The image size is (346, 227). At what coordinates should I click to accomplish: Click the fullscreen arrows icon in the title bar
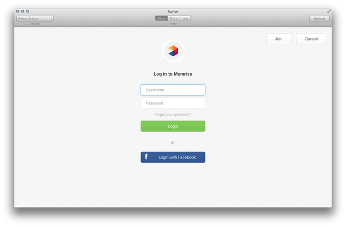point(329,11)
